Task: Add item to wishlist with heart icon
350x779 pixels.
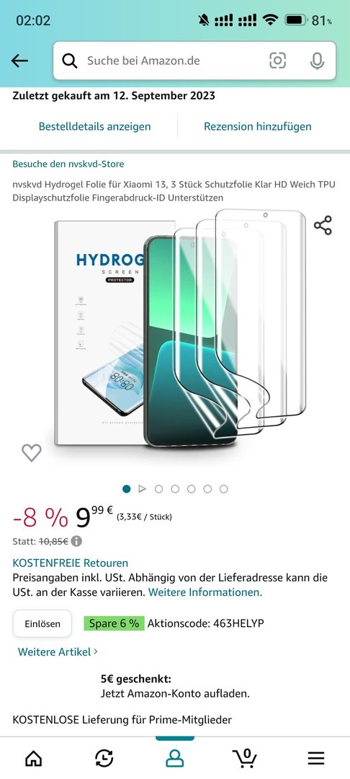Action: pyautogui.click(x=31, y=452)
